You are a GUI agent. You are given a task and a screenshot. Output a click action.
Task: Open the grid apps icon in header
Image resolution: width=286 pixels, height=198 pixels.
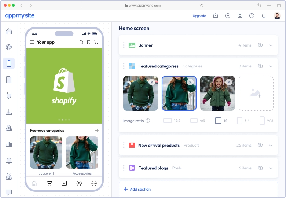coord(240,16)
